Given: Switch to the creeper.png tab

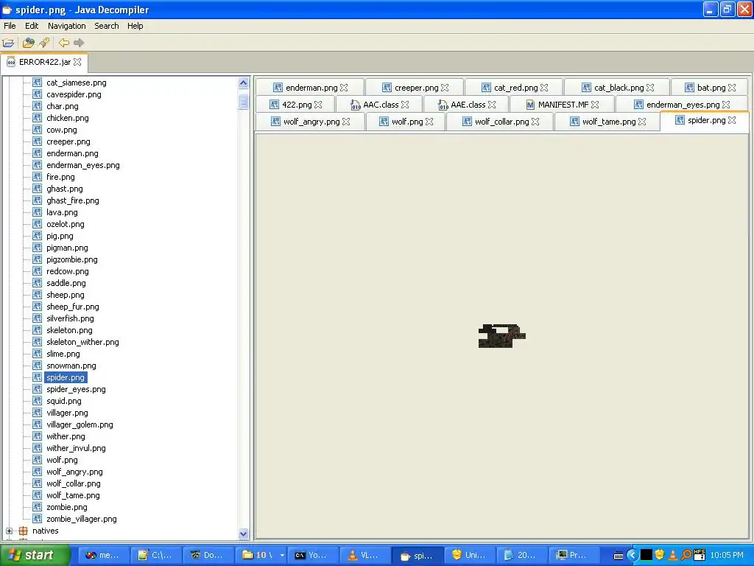Looking at the screenshot, I should click(415, 88).
